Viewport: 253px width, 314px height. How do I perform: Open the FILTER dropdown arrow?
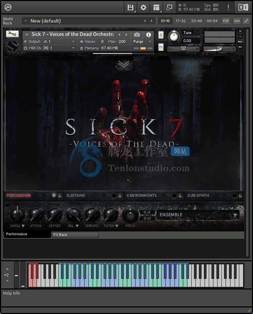117,226
